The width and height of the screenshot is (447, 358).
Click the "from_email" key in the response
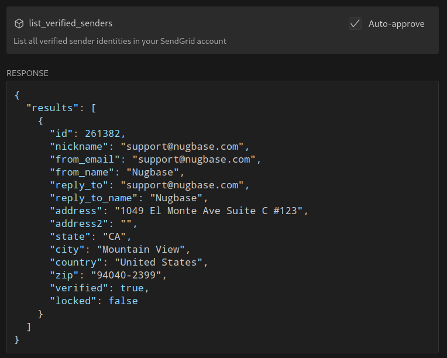(85, 159)
